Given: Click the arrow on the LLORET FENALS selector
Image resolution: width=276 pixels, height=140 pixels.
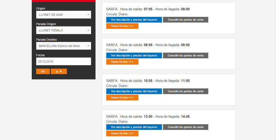Looking at the screenshot, I should 88,30.
